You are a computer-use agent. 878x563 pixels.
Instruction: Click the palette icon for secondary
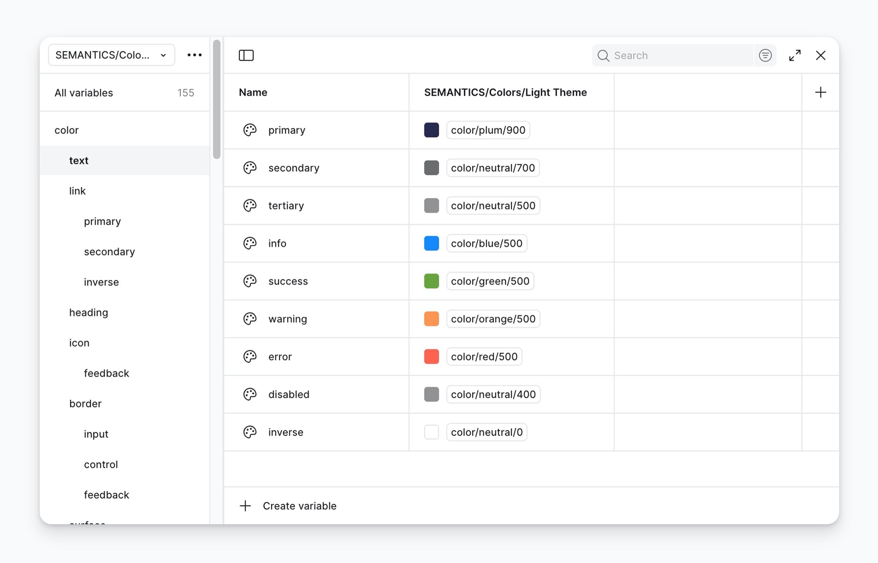[x=250, y=168]
